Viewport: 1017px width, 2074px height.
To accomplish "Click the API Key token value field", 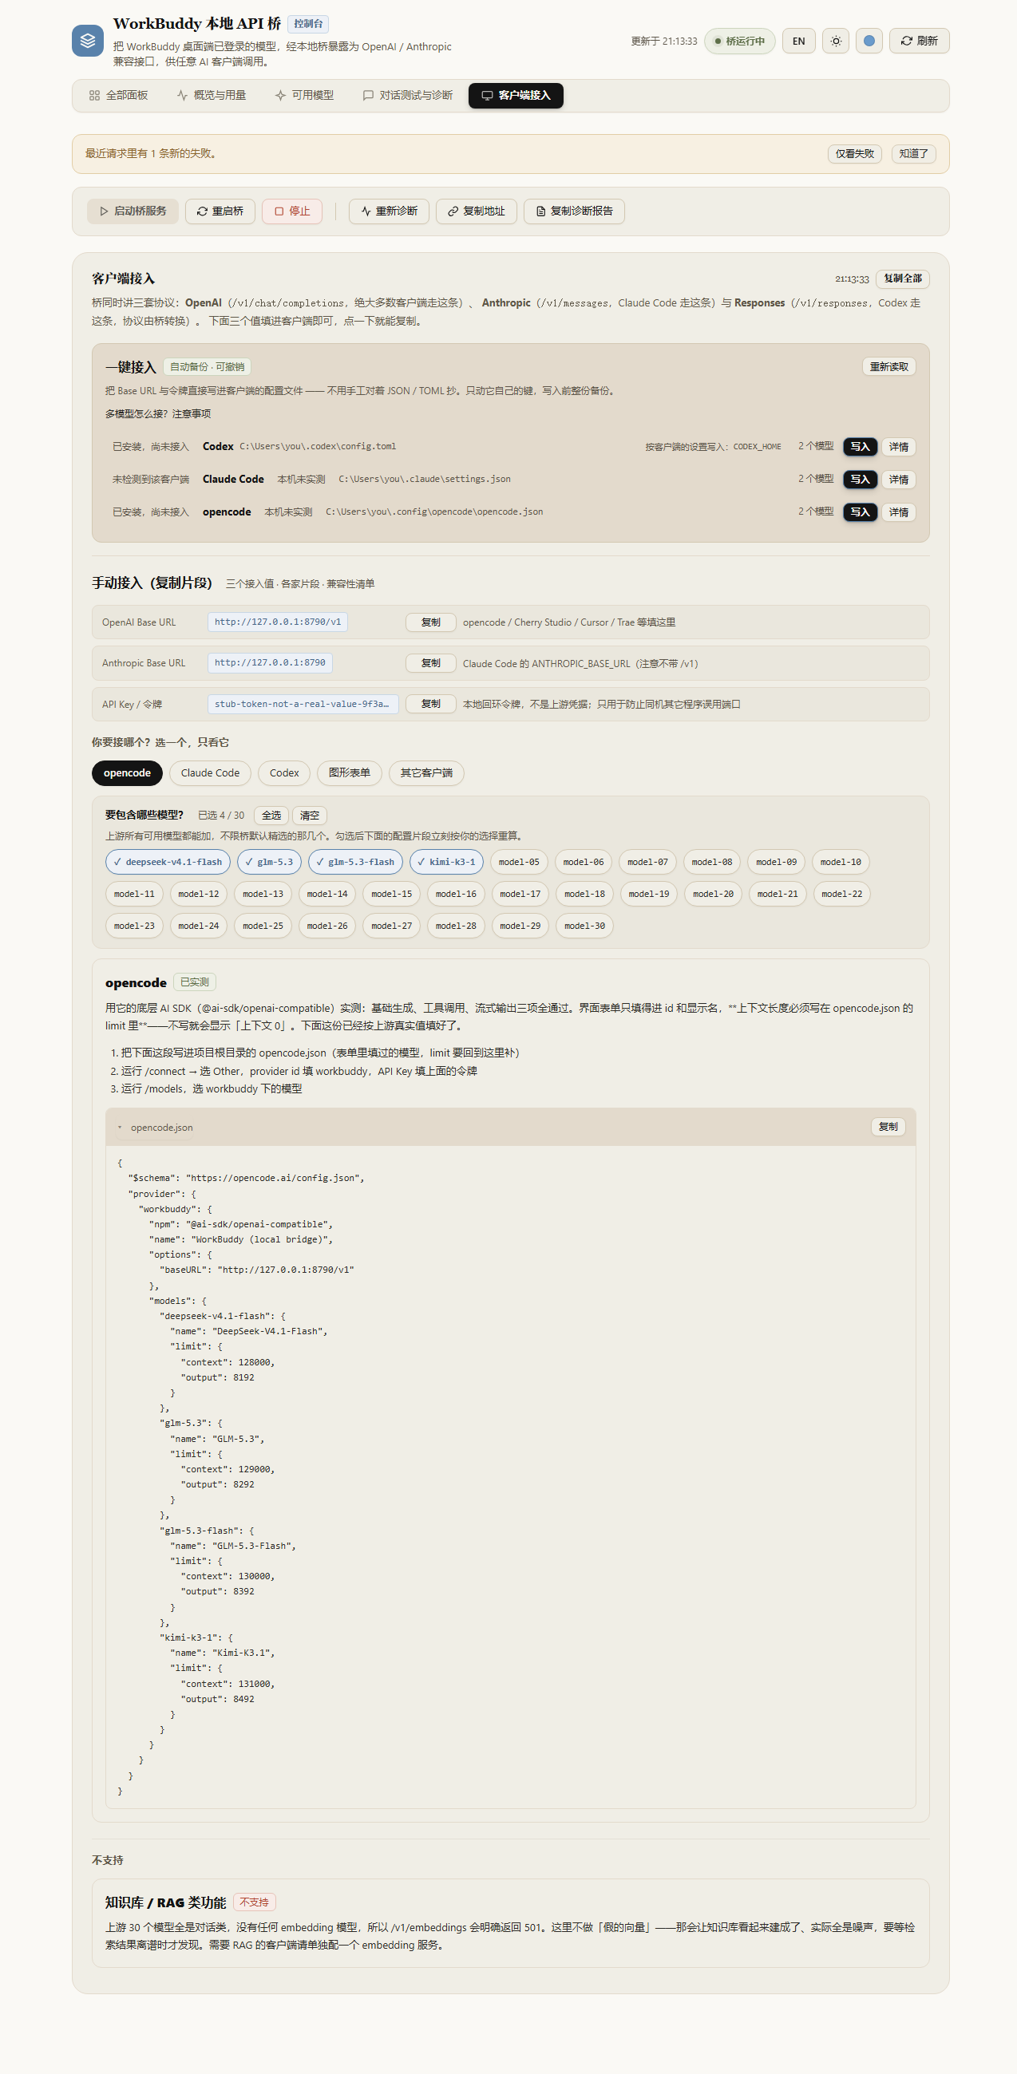I will [303, 705].
